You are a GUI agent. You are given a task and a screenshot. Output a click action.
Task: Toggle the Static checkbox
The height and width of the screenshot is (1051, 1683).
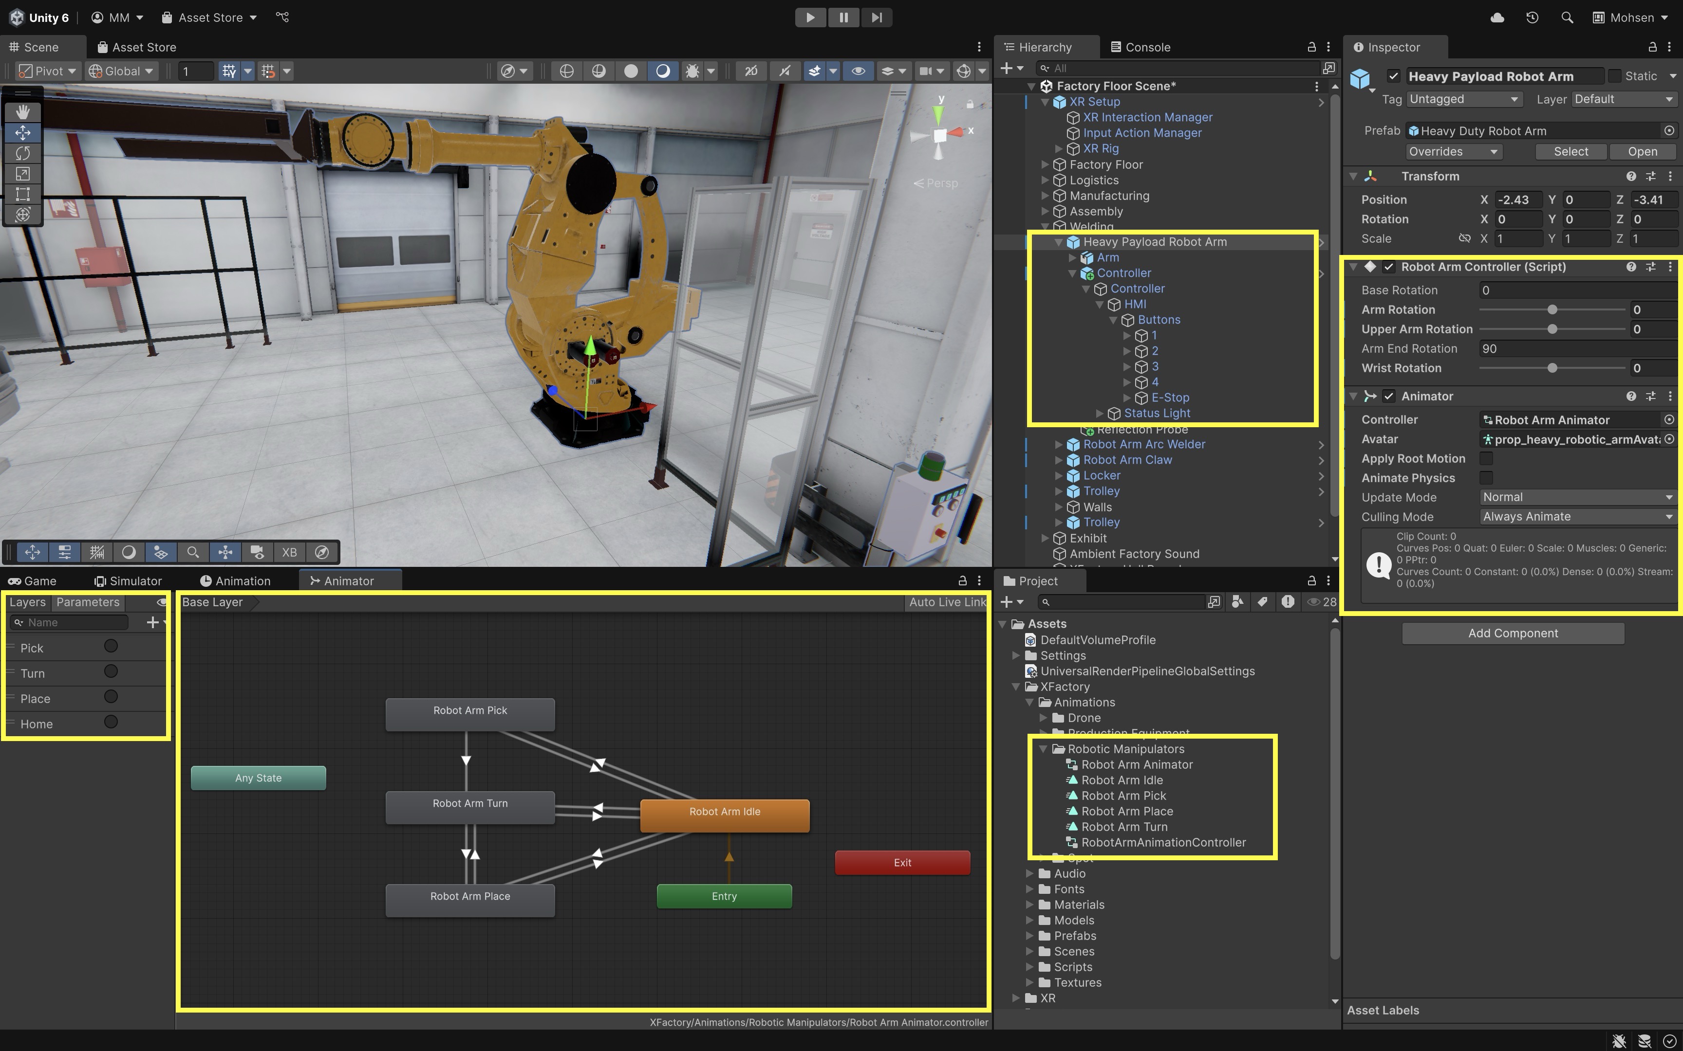[1615, 76]
